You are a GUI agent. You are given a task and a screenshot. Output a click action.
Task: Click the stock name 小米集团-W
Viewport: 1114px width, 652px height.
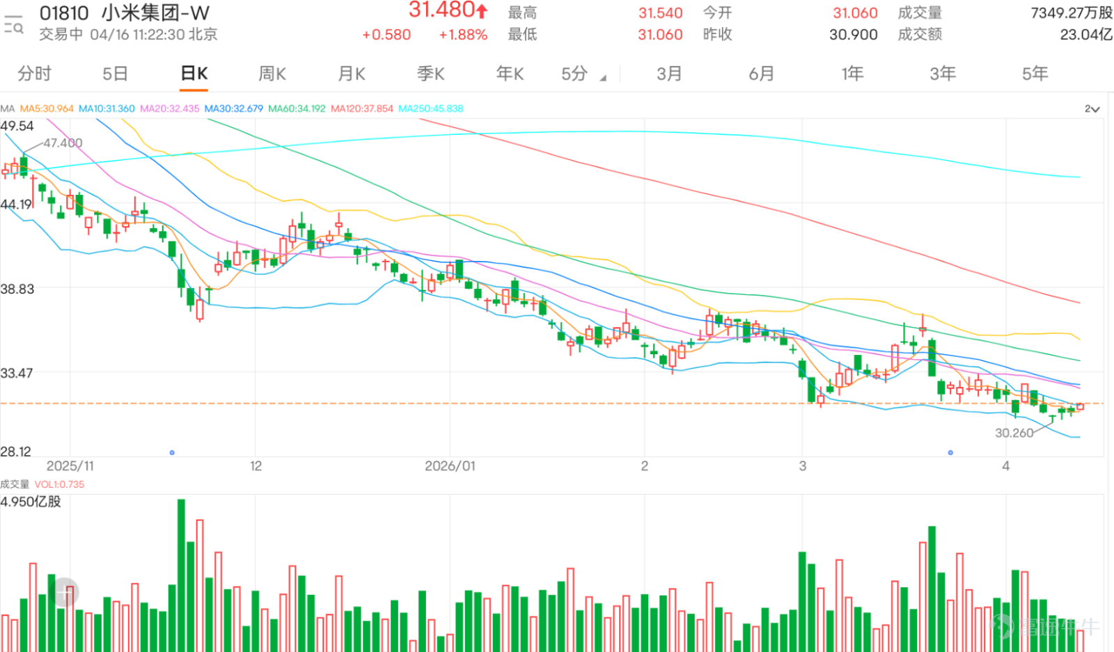pyautogui.click(x=156, y=13)
